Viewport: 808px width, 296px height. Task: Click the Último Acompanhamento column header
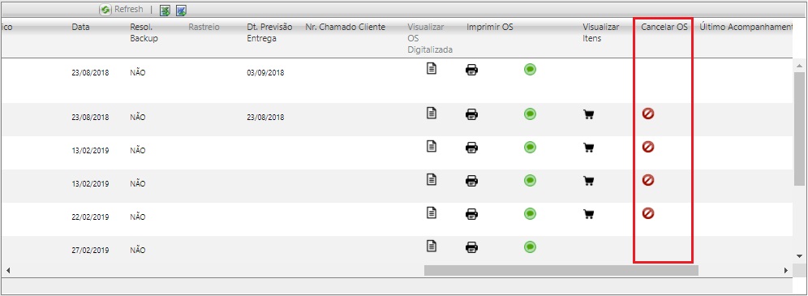coord(746,28)
